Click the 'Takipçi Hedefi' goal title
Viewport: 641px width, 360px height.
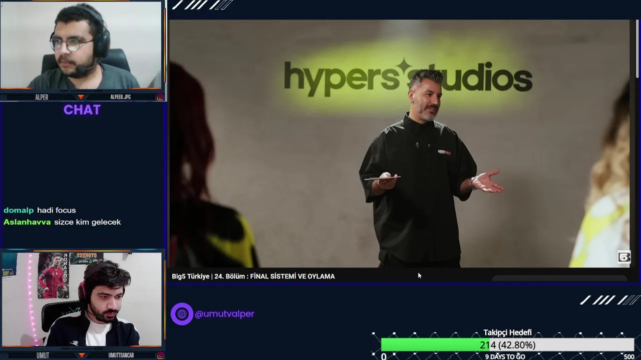pos(507,332)
